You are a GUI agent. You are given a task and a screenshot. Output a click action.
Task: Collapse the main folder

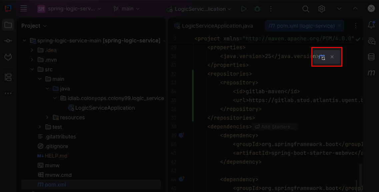(40, 79)
